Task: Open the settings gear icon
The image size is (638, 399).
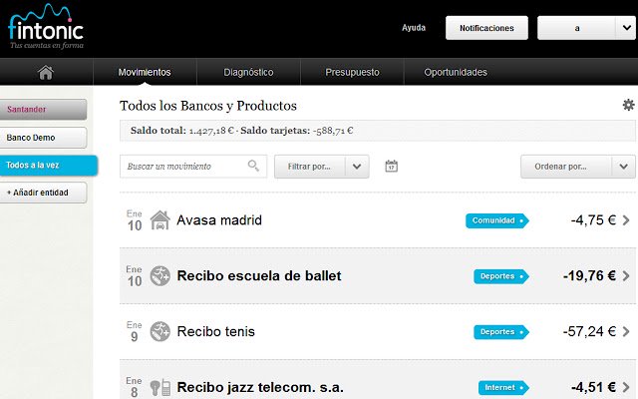Action: coord(628,105)
